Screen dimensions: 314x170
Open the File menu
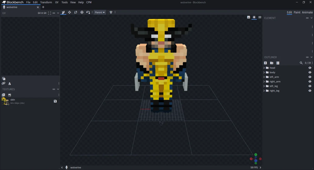pyautogui.click(x=28, y=2)
